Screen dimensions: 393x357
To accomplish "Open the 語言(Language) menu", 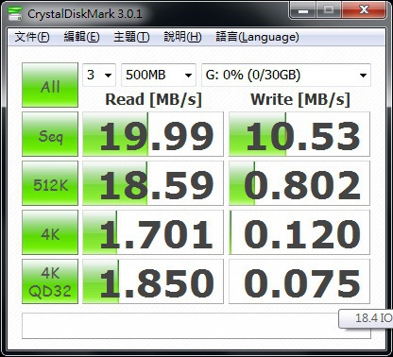I will click(x=257, y=37).
